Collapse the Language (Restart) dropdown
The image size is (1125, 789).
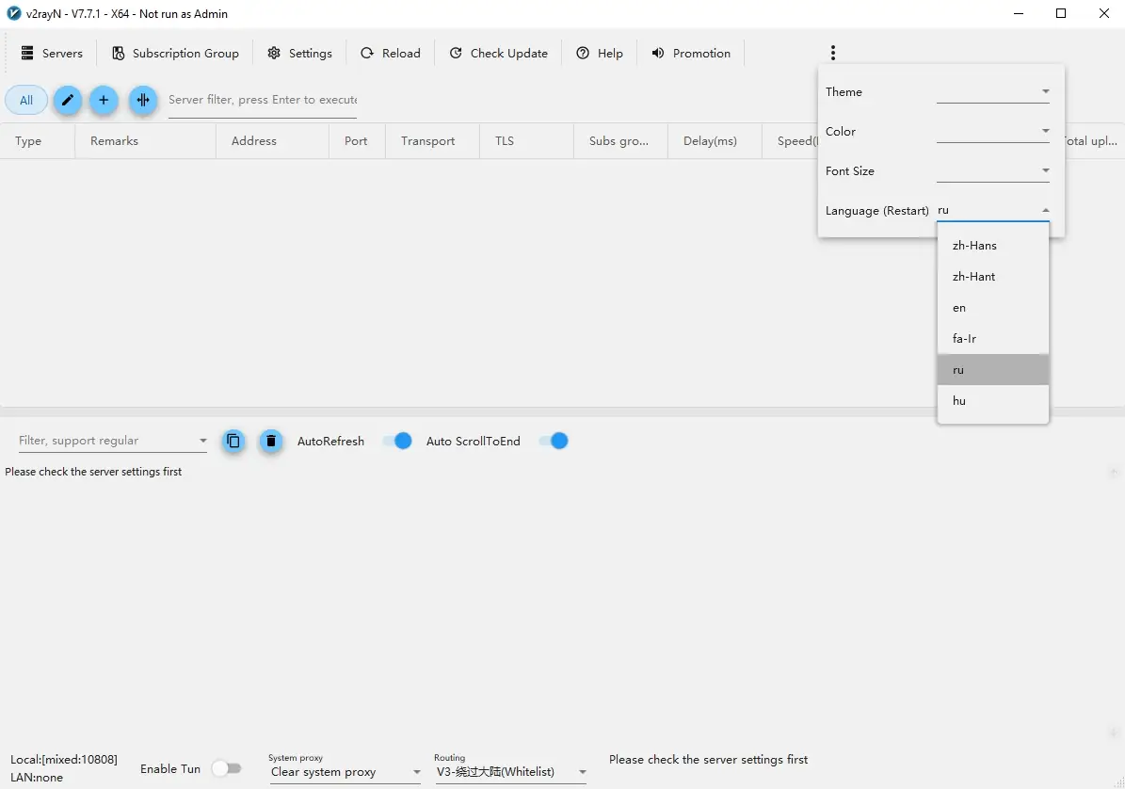coord(993,210)
